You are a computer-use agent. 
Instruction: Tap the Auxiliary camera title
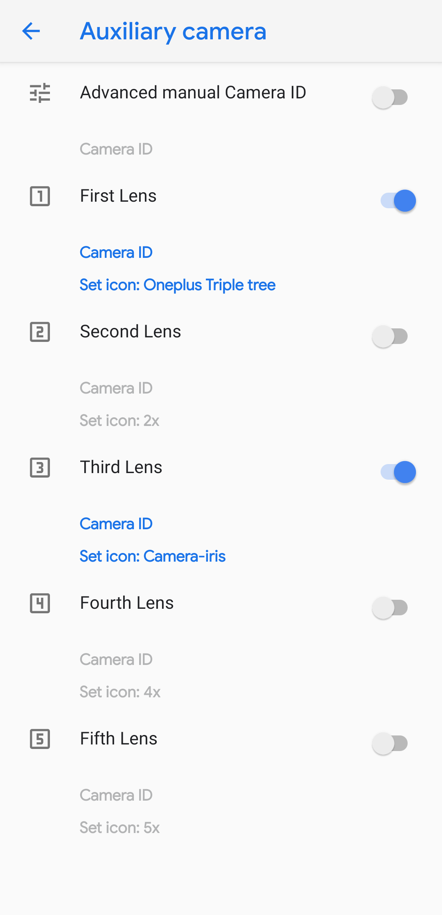pyautogui.click(x=173, y=32)
